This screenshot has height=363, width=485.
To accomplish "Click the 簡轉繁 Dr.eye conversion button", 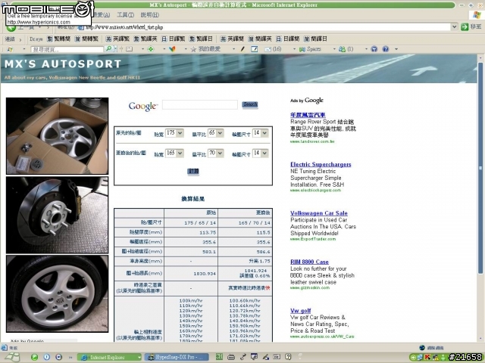I will click(x=86, y=39).
